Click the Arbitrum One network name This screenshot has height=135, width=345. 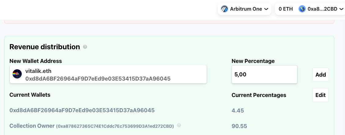click(246, 9)
